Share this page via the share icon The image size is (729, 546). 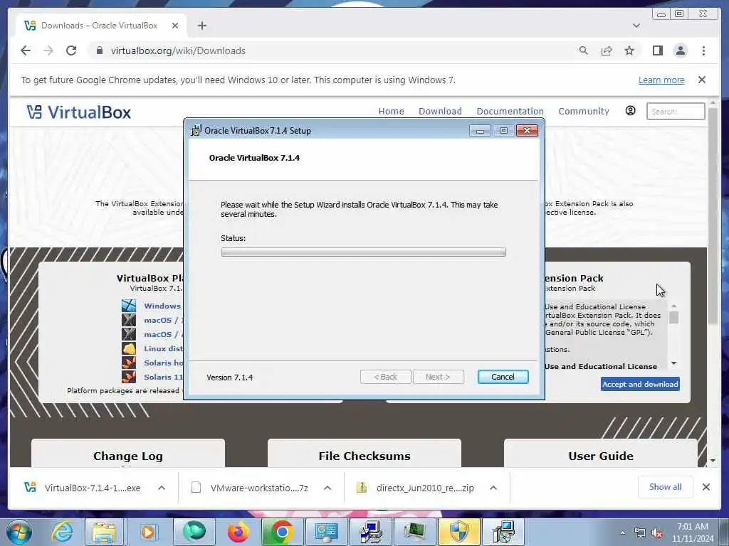(x=607, y=50)
